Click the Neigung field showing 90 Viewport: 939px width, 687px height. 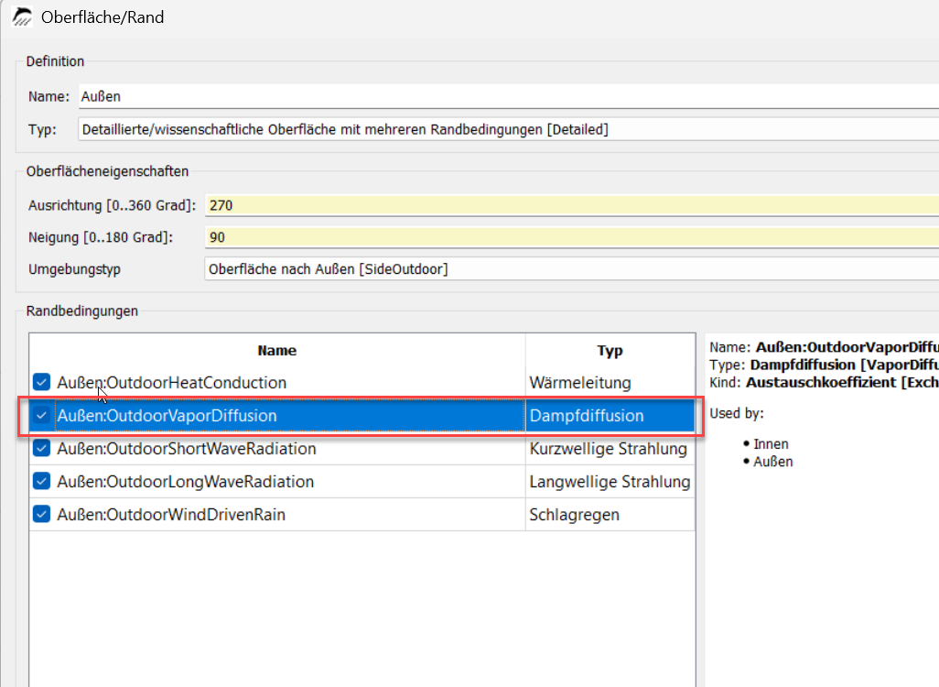pos(572,237)
